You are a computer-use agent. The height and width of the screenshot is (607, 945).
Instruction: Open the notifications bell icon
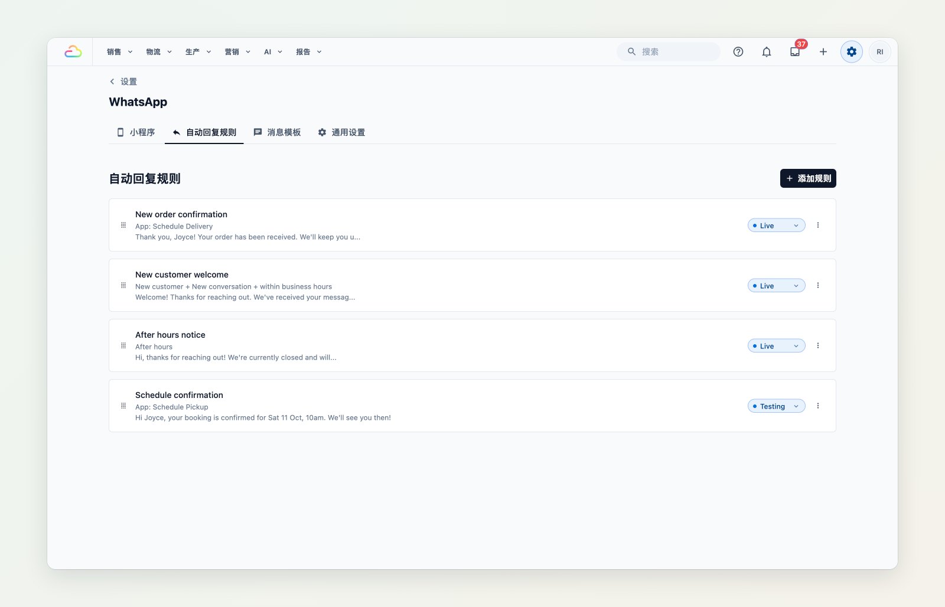tap(767, 52)
